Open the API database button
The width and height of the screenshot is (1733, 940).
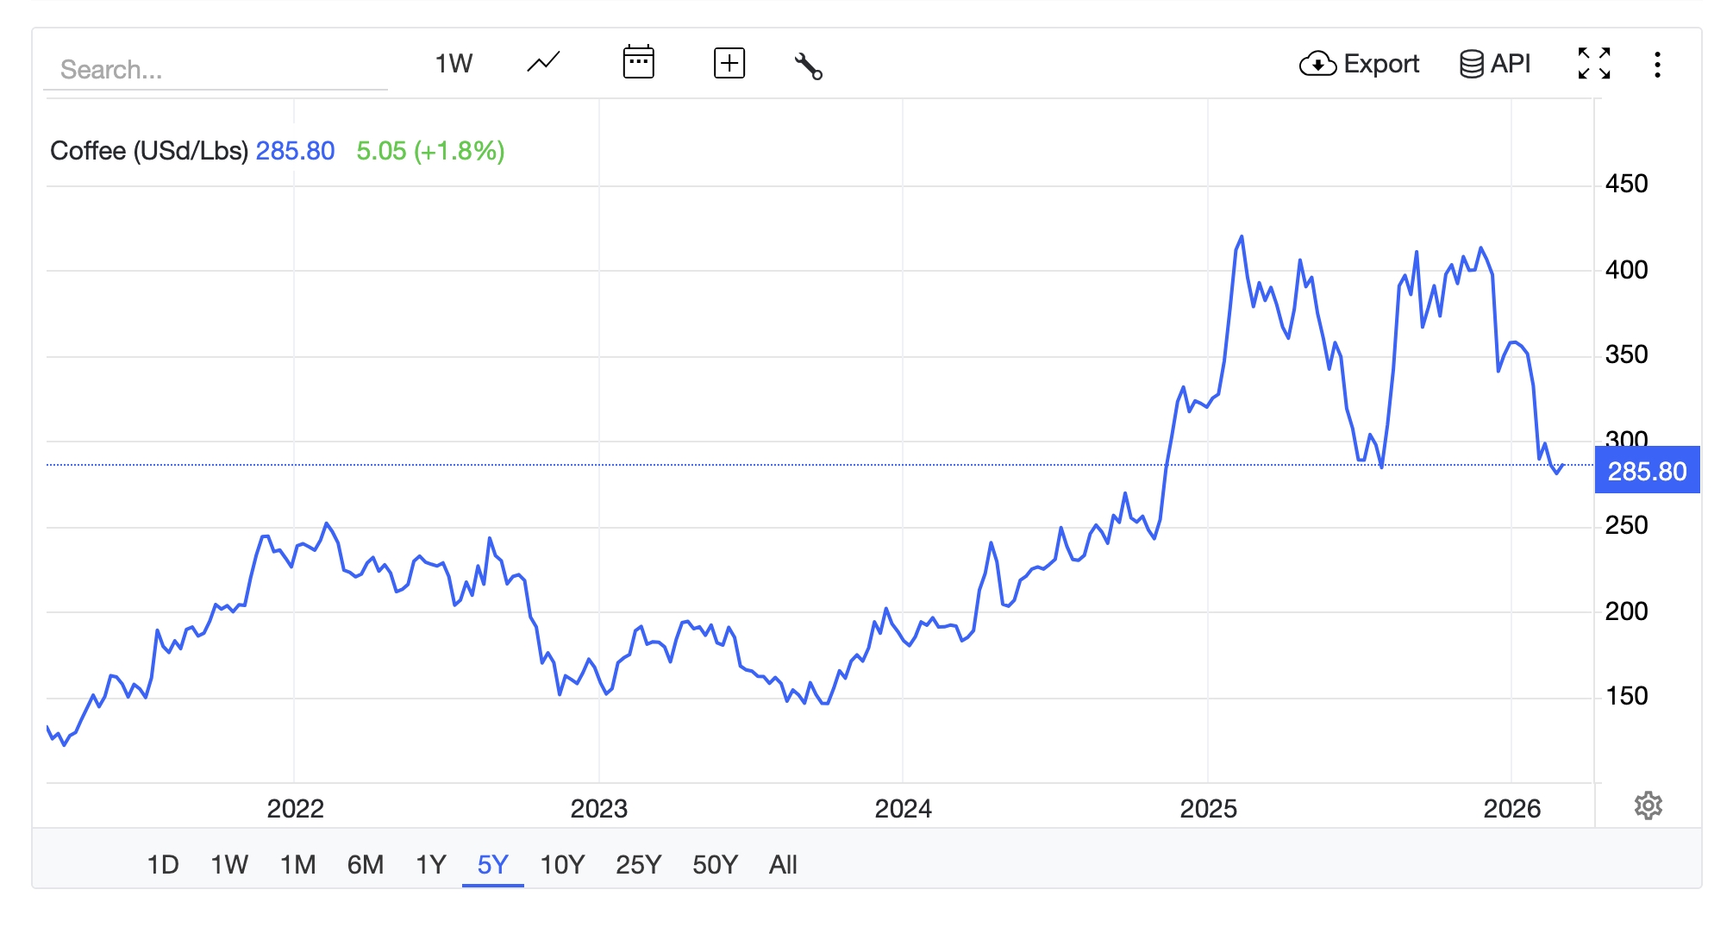(x=1495, y=63)
